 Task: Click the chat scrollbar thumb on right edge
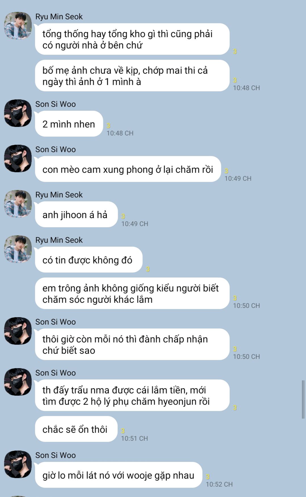click(x=303, y=399)
